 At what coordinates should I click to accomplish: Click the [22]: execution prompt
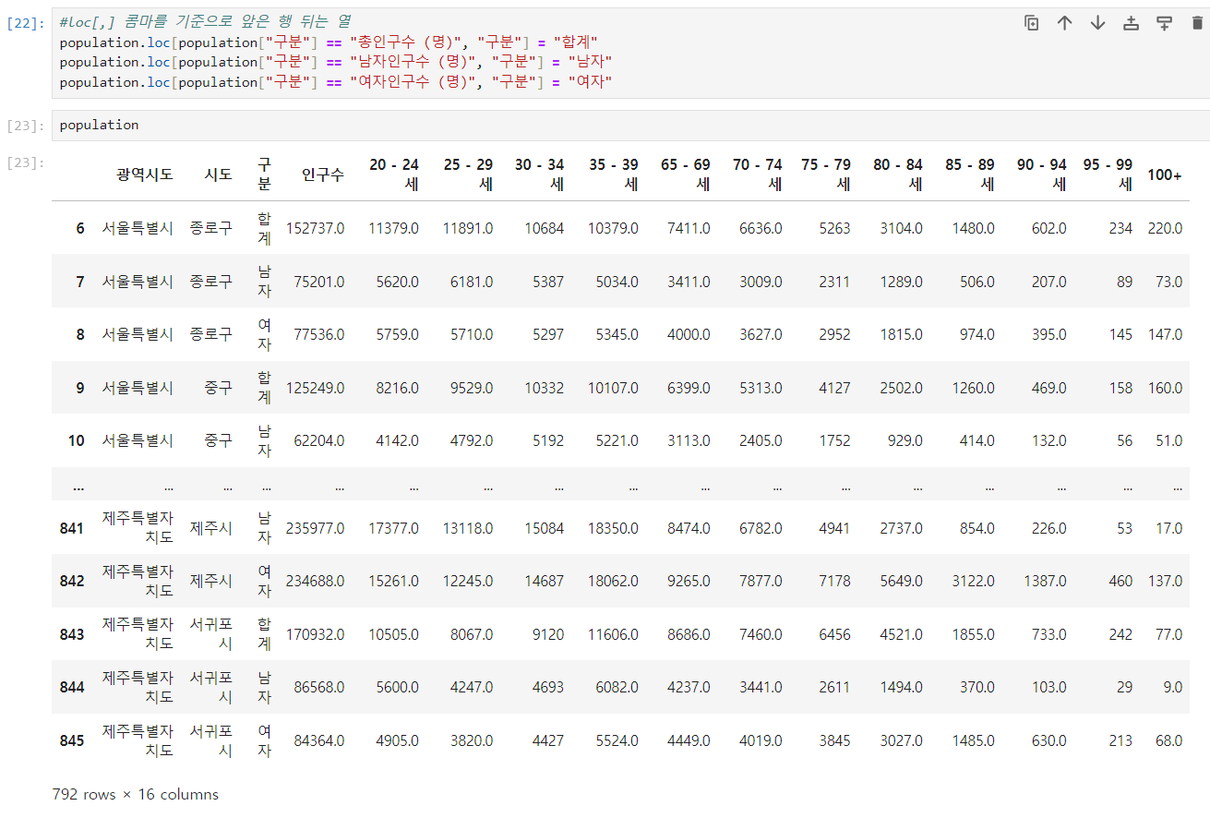(x=25, y=22)
